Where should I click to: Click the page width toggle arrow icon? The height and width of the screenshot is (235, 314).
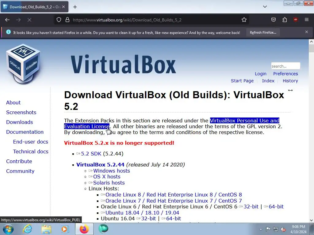290,90
